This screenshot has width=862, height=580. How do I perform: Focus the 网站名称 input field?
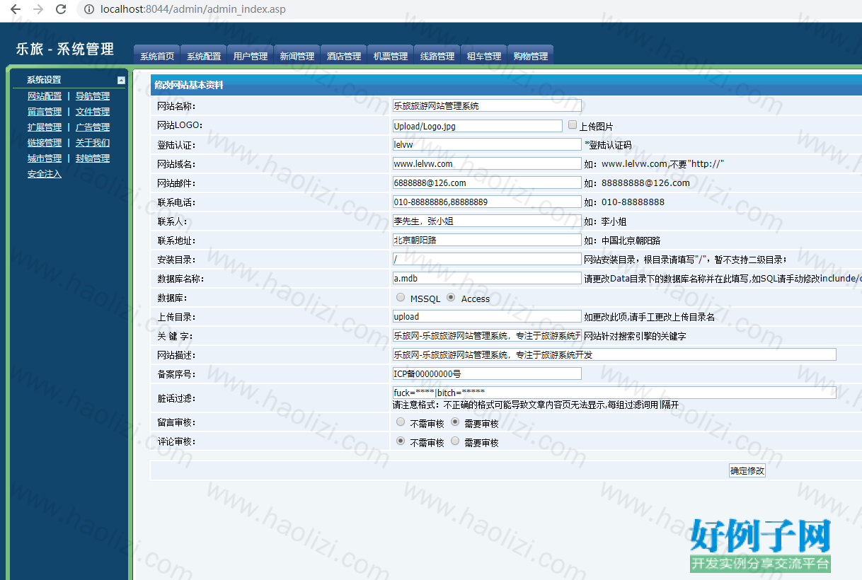point(487,105)
